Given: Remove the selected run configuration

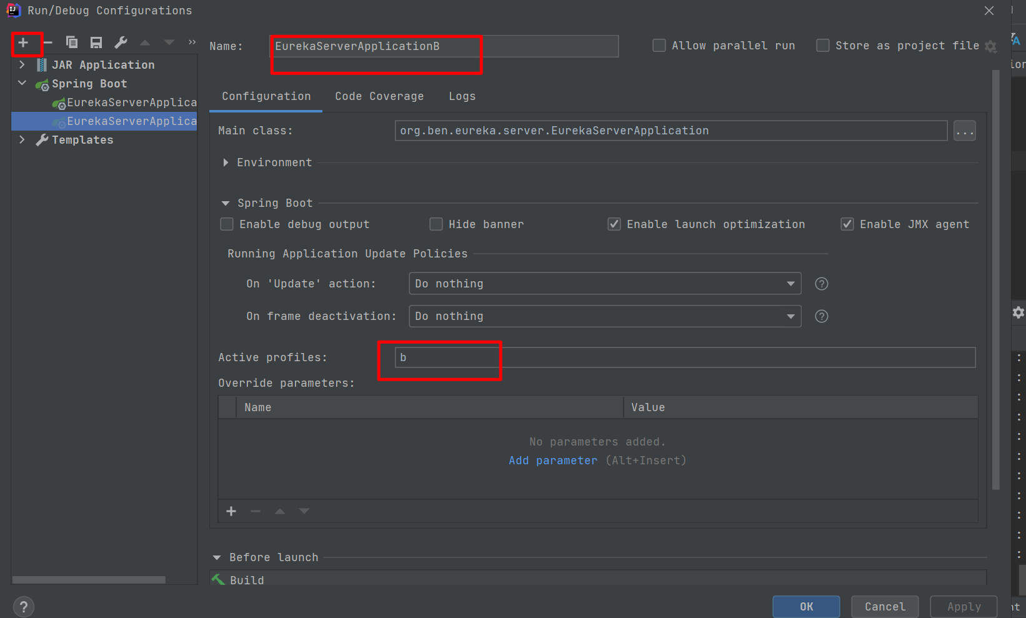Looking at the screenshot, I should coord(47,42).
